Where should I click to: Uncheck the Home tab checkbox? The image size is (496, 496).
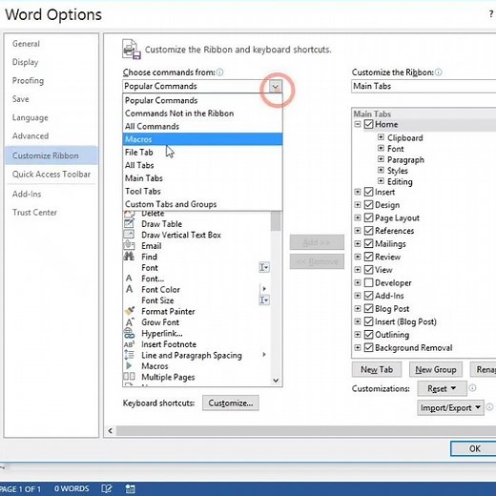[368, 124]
